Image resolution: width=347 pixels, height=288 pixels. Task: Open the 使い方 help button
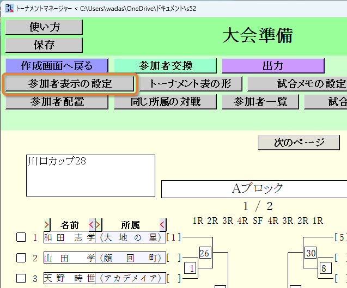click(x=44, y=27)
